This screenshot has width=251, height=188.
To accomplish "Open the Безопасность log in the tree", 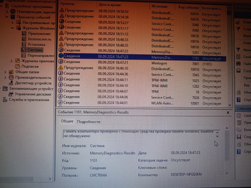I will click(40, 39).
